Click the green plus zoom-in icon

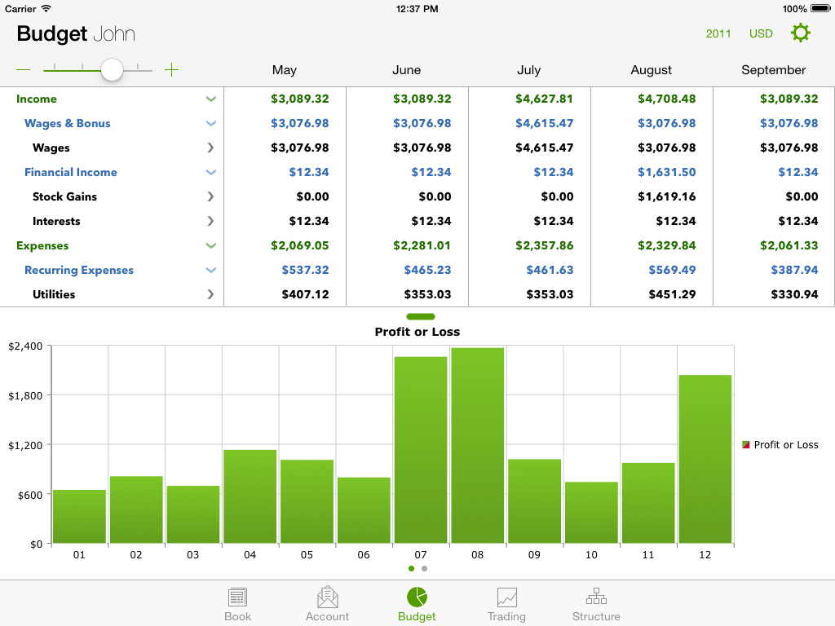[x=171, y=70]
